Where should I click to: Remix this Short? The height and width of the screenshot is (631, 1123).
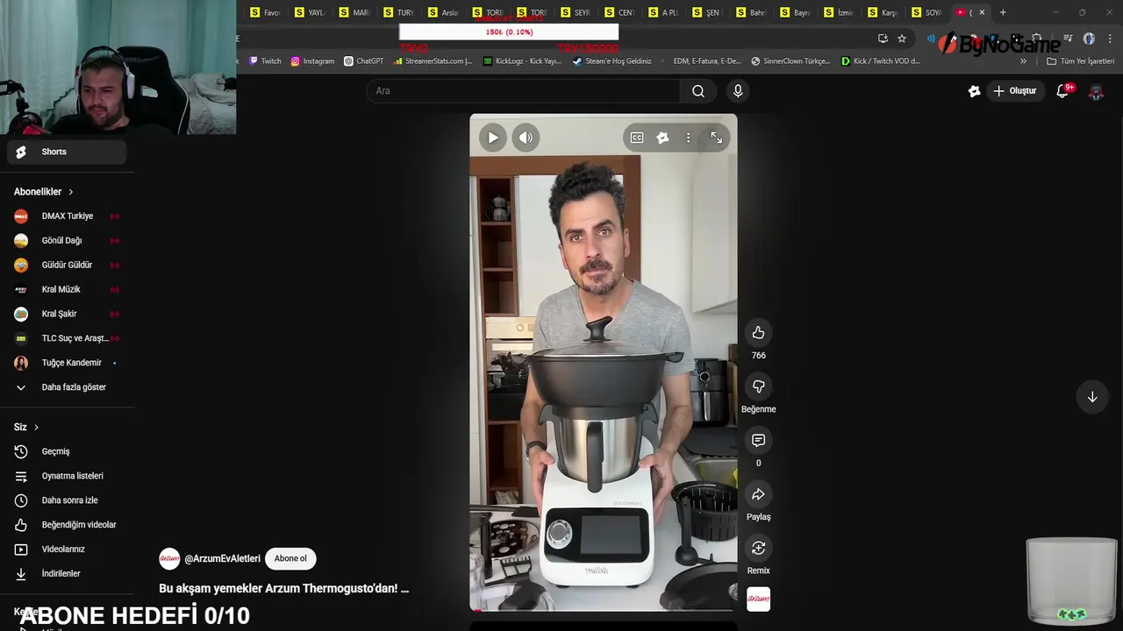pyautogui.click(x=758, y=548)
